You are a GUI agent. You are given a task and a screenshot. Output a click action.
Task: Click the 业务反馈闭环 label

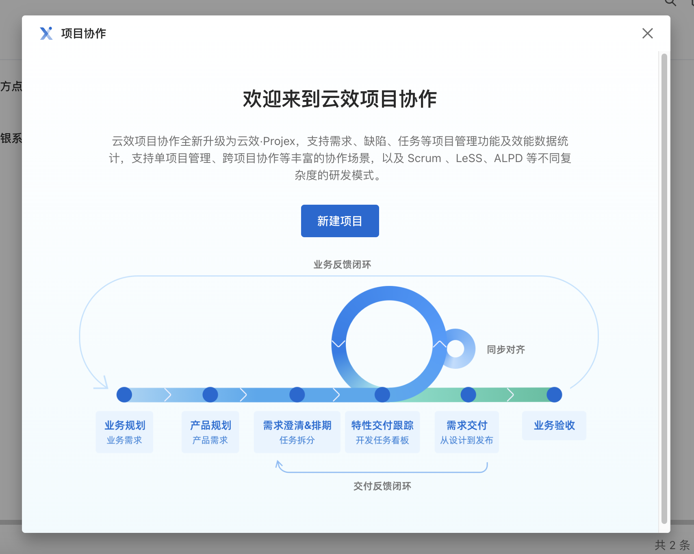point(342,265)
